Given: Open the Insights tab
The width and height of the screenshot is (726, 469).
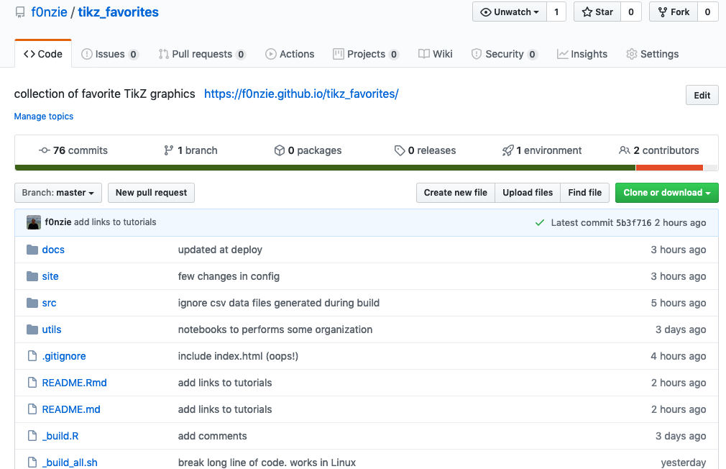Looking at the screenshot, I should (582, 54).
